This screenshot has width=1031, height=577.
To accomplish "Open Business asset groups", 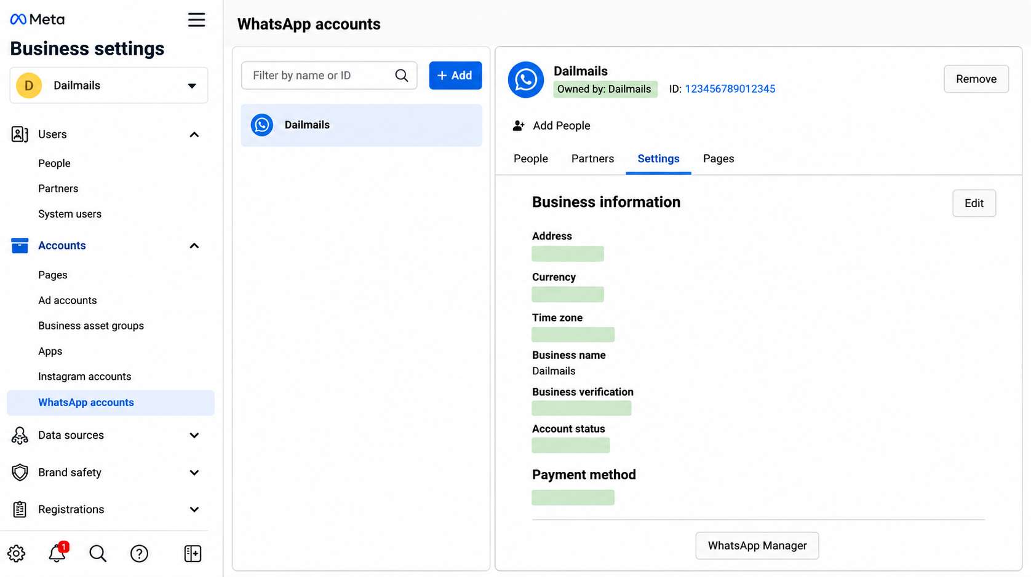I will (91, 326).
